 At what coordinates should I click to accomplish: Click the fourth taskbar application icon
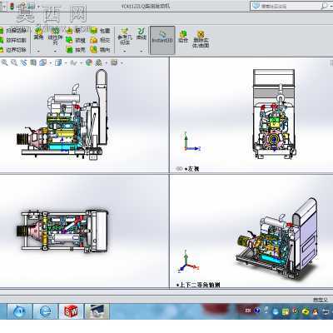click(x=97, y=311)
